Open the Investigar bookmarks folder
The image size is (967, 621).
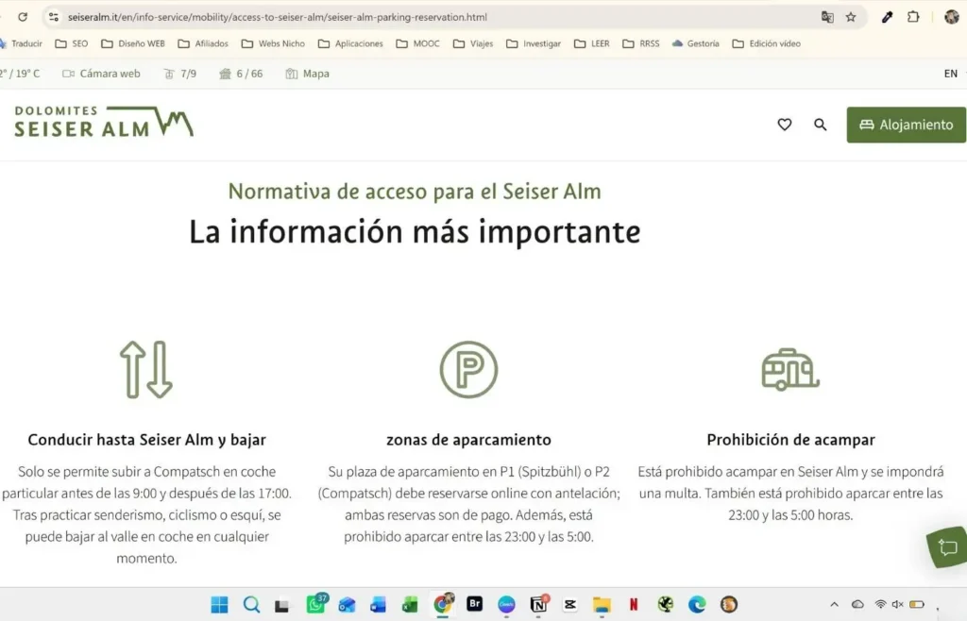[534, 43]
